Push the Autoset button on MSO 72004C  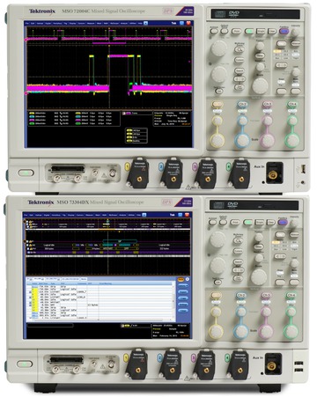[x=214, y=31]
